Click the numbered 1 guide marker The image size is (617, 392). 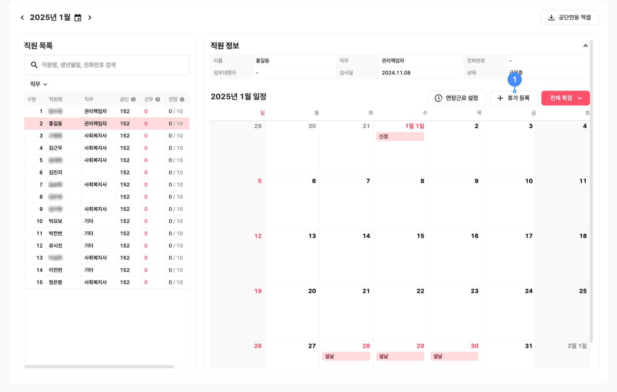(x=514, y=79)
